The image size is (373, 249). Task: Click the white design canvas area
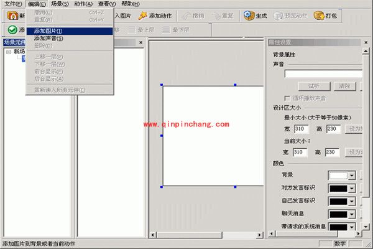click(213, 135)
